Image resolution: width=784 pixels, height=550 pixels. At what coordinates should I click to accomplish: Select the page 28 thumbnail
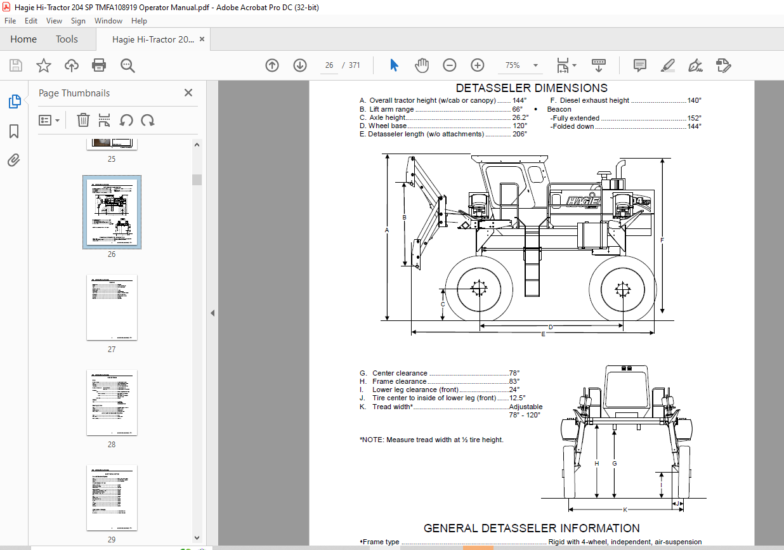pos(112,403)
